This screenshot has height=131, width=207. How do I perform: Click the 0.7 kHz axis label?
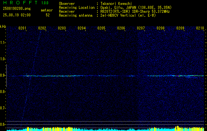click(3, 108)
